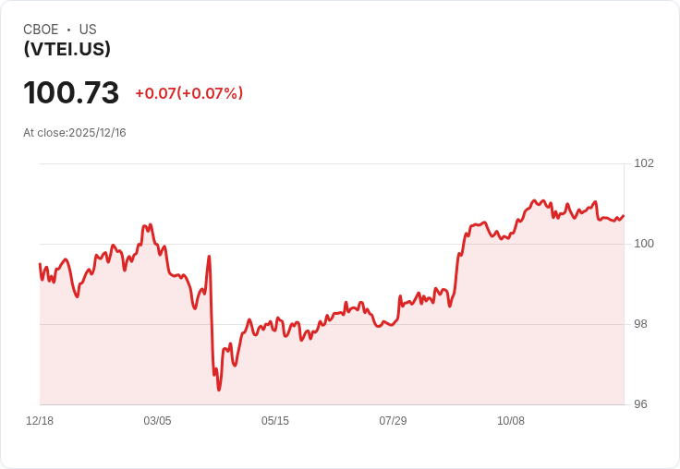Click the shaded area under the 05/15 section

pos(275,369)
